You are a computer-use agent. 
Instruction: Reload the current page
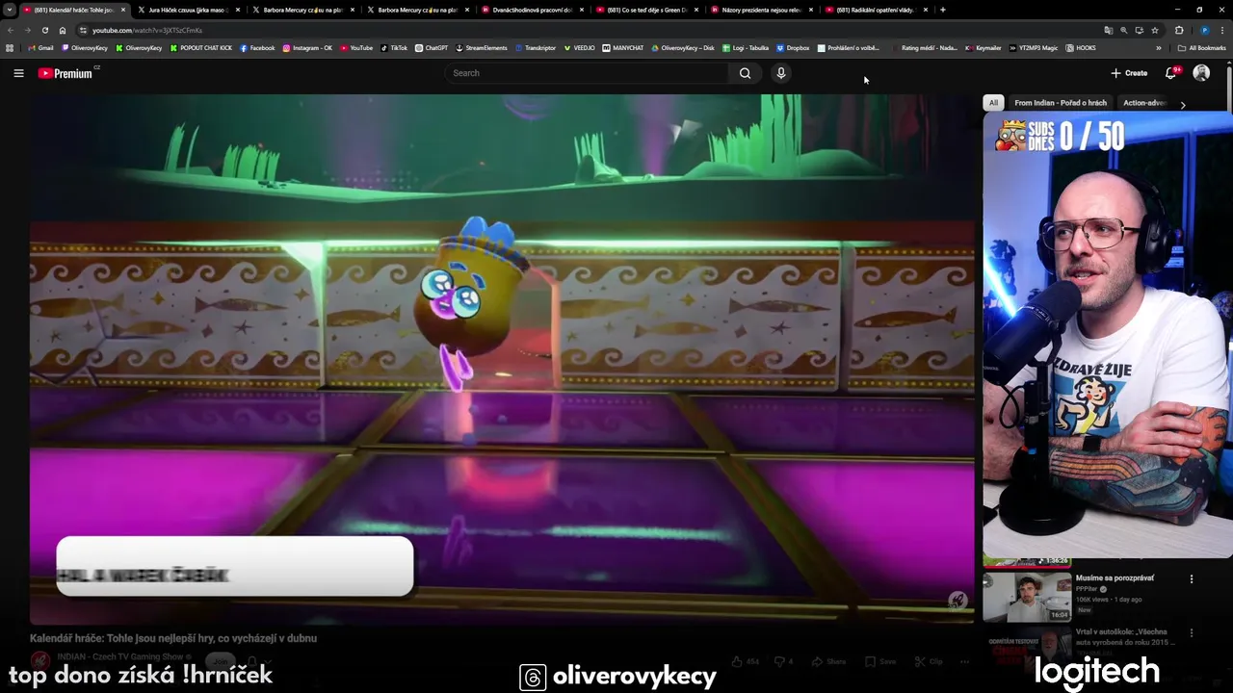[45, 30]
